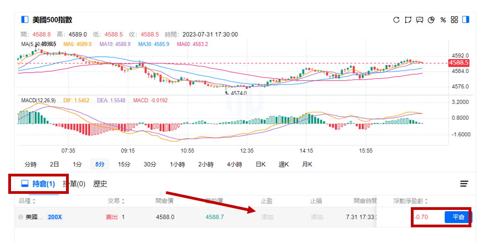Open the chart presentation board icon
This screenshot has width=492, height=242.
[x=420, y=20]
